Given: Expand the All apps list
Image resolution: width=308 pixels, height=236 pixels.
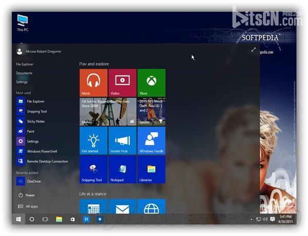Looking at the screenshot, I should [x=28, y=206].
